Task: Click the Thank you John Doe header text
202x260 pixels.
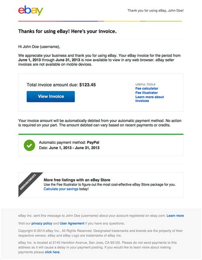Action: (156, 11)
